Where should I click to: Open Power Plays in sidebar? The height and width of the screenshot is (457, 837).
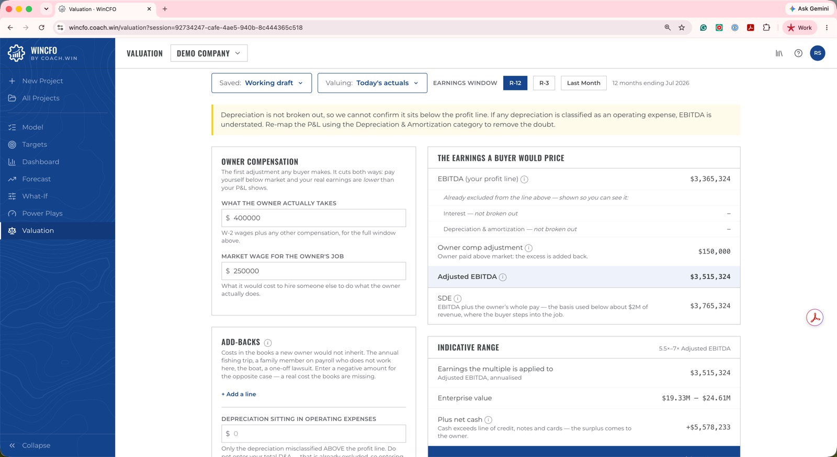click(x=58, y=214)
